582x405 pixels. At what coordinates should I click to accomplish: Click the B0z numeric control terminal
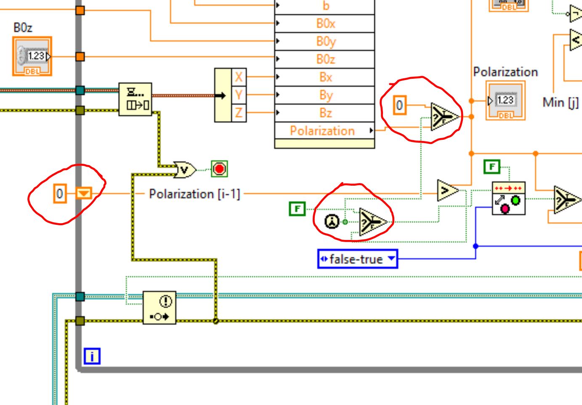(x=32, y=56)
